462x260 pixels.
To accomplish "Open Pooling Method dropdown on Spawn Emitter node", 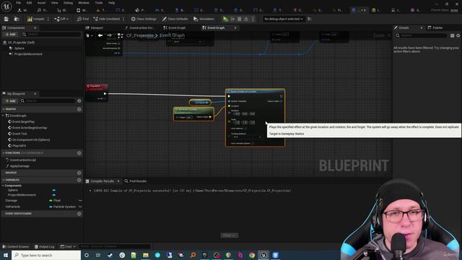I will click(247, 137).
